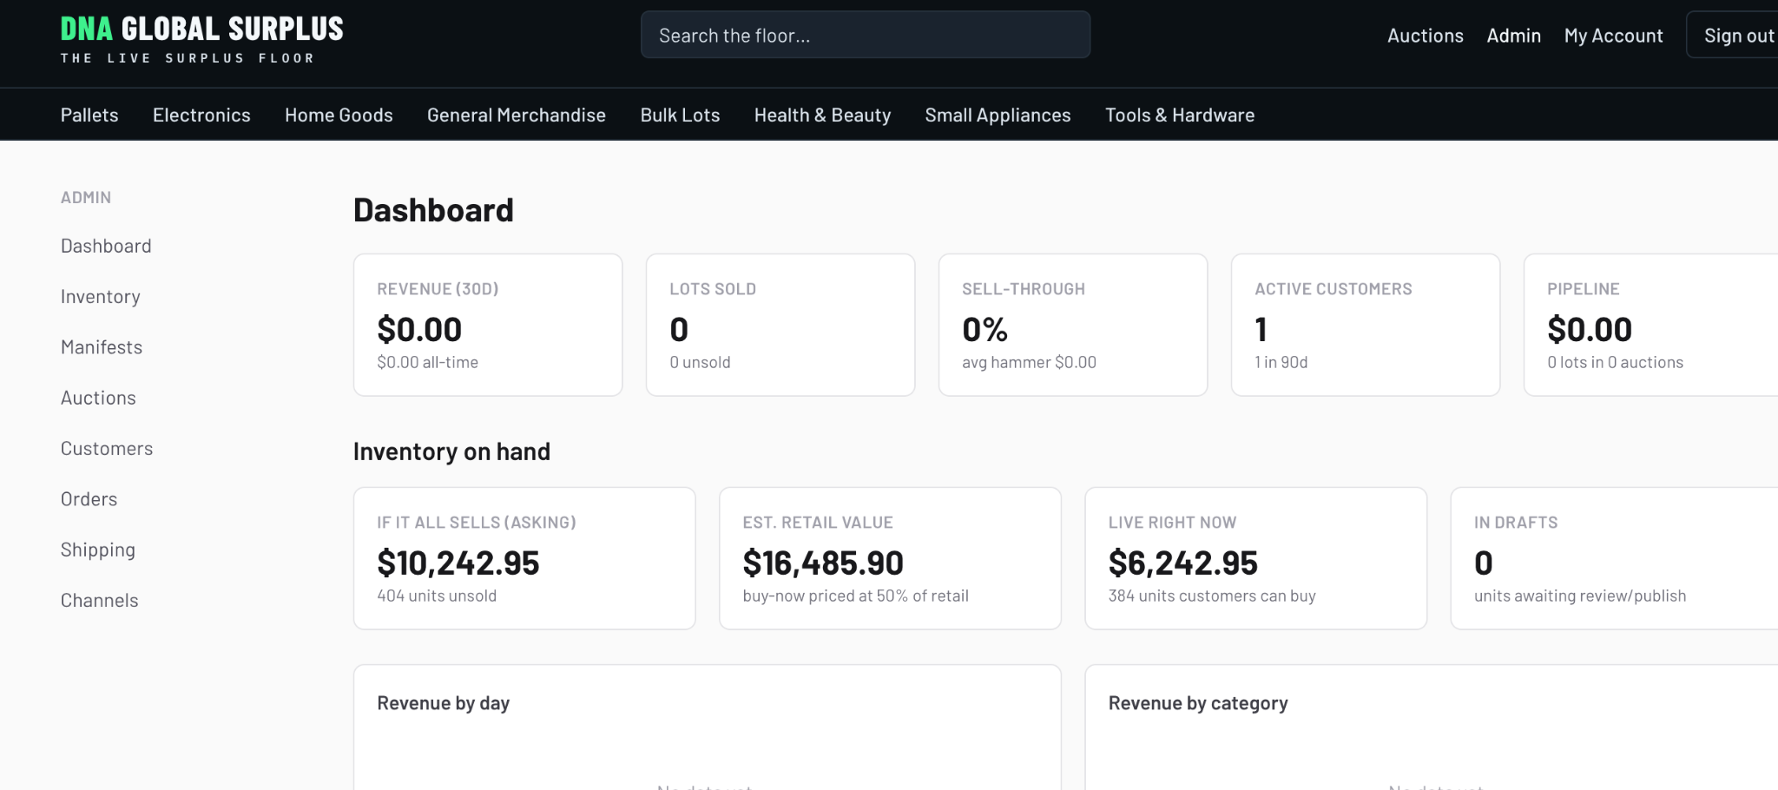The image size is (1778, 790).
Task: Browse the Pallets category
Action: [x=89, y=115]
